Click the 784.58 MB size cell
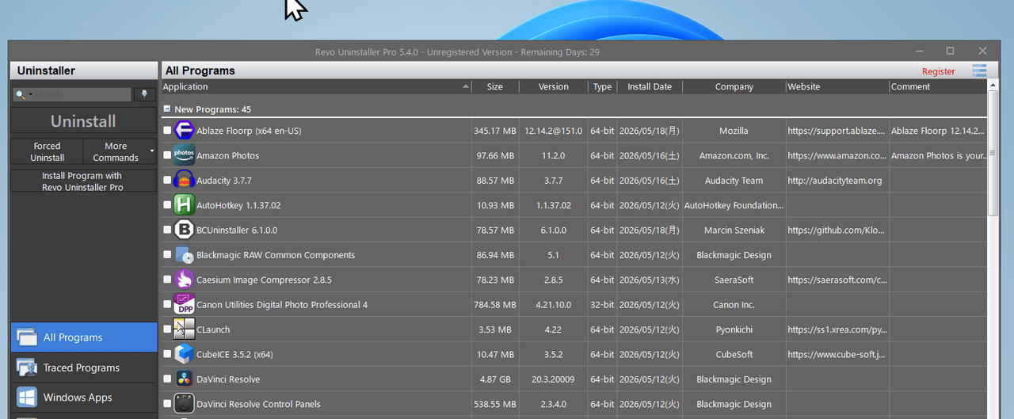Screen dimensions: 1014x419 [x=495, y=305]
